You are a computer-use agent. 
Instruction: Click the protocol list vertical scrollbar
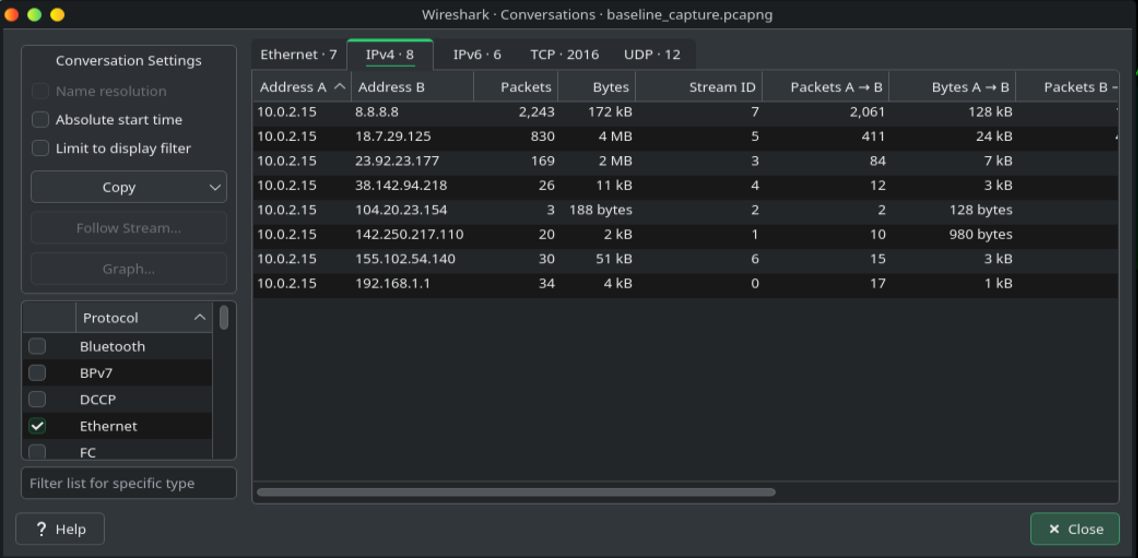[x=224, y=318]
